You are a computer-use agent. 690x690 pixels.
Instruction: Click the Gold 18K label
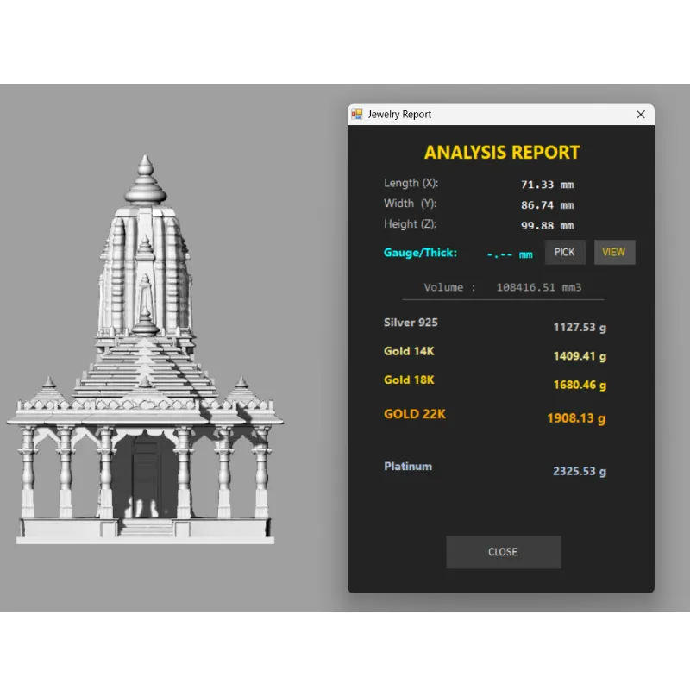click(409, 380)
